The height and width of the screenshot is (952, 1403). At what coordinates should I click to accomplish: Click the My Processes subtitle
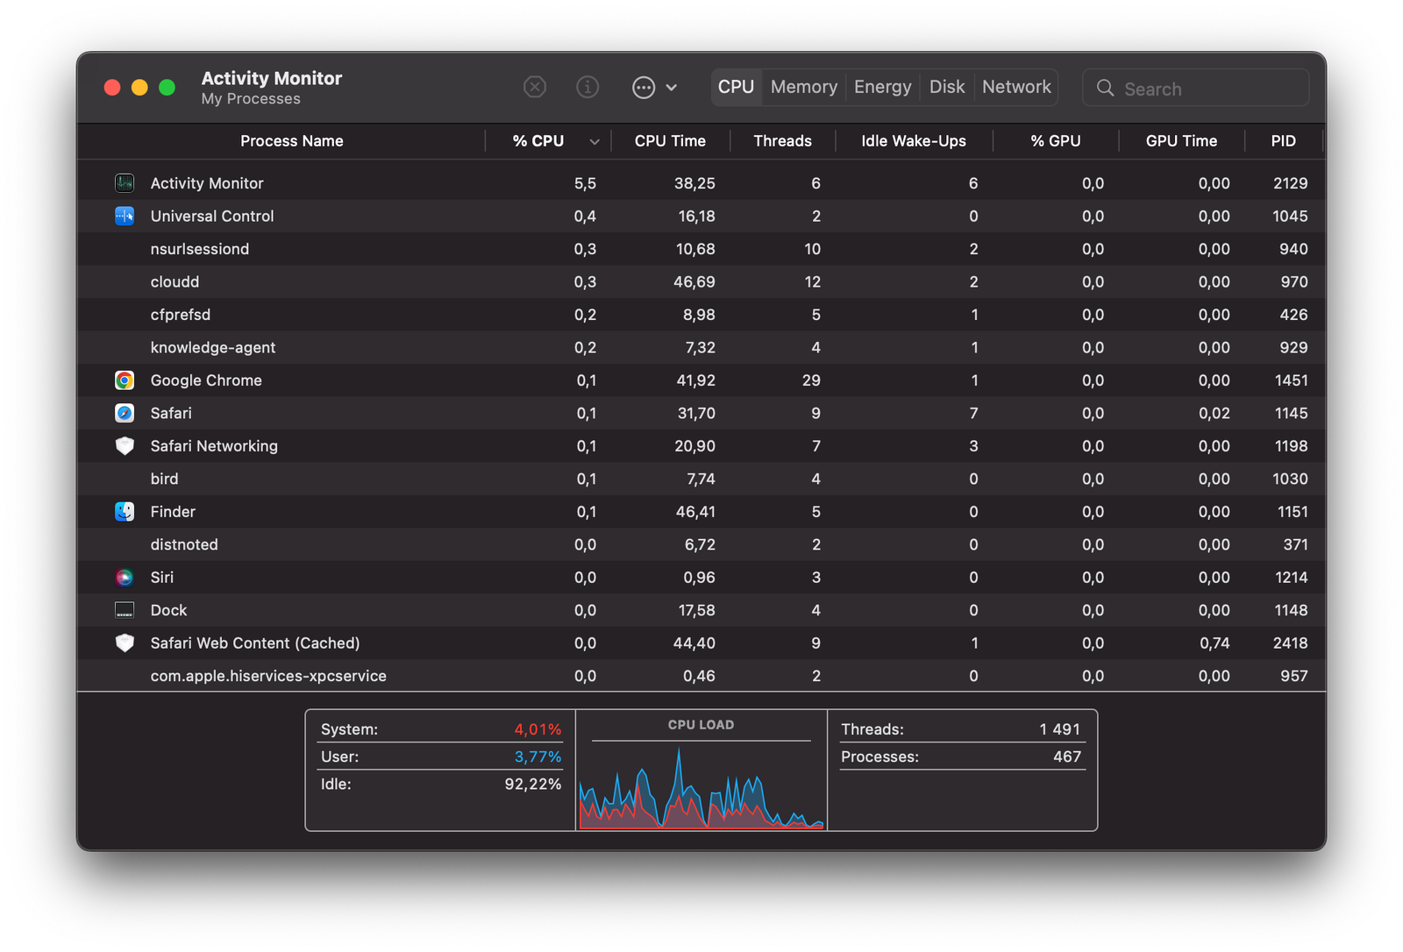[251, 99]
